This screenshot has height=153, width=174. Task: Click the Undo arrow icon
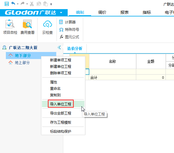(x=13, y=4)
